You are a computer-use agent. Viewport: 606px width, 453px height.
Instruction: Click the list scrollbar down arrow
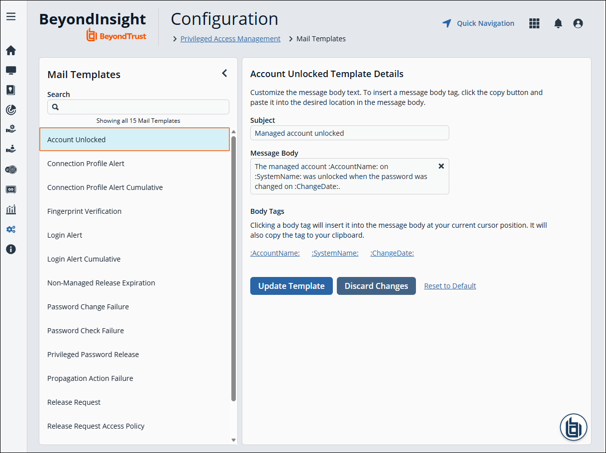click(233, 440)
